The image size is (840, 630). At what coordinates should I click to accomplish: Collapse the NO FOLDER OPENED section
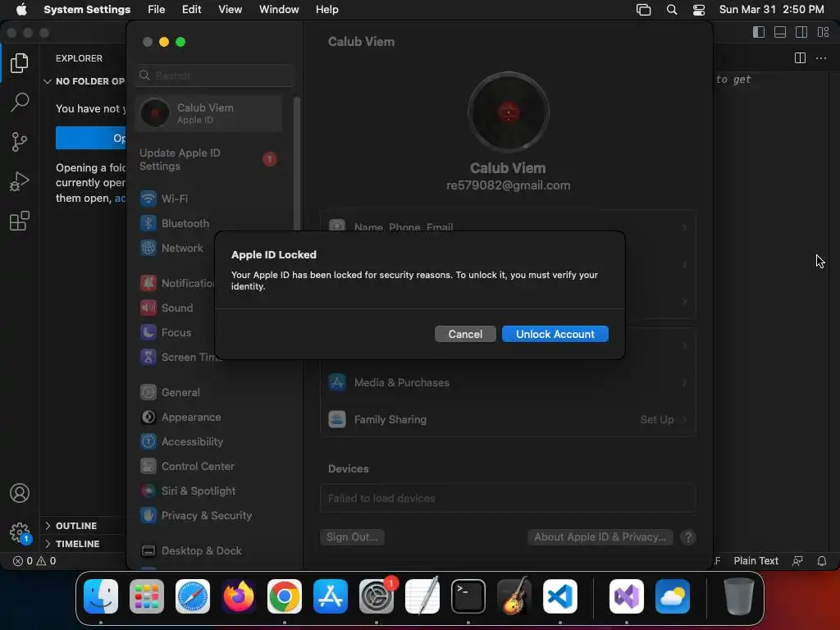[x=84, y=81]
